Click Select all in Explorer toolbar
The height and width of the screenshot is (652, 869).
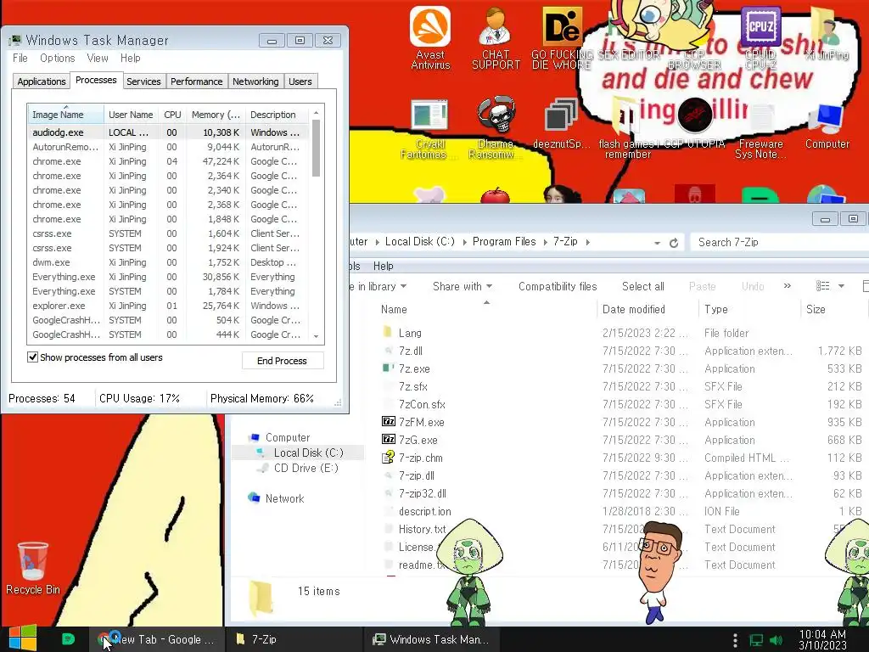coord(643,286)
